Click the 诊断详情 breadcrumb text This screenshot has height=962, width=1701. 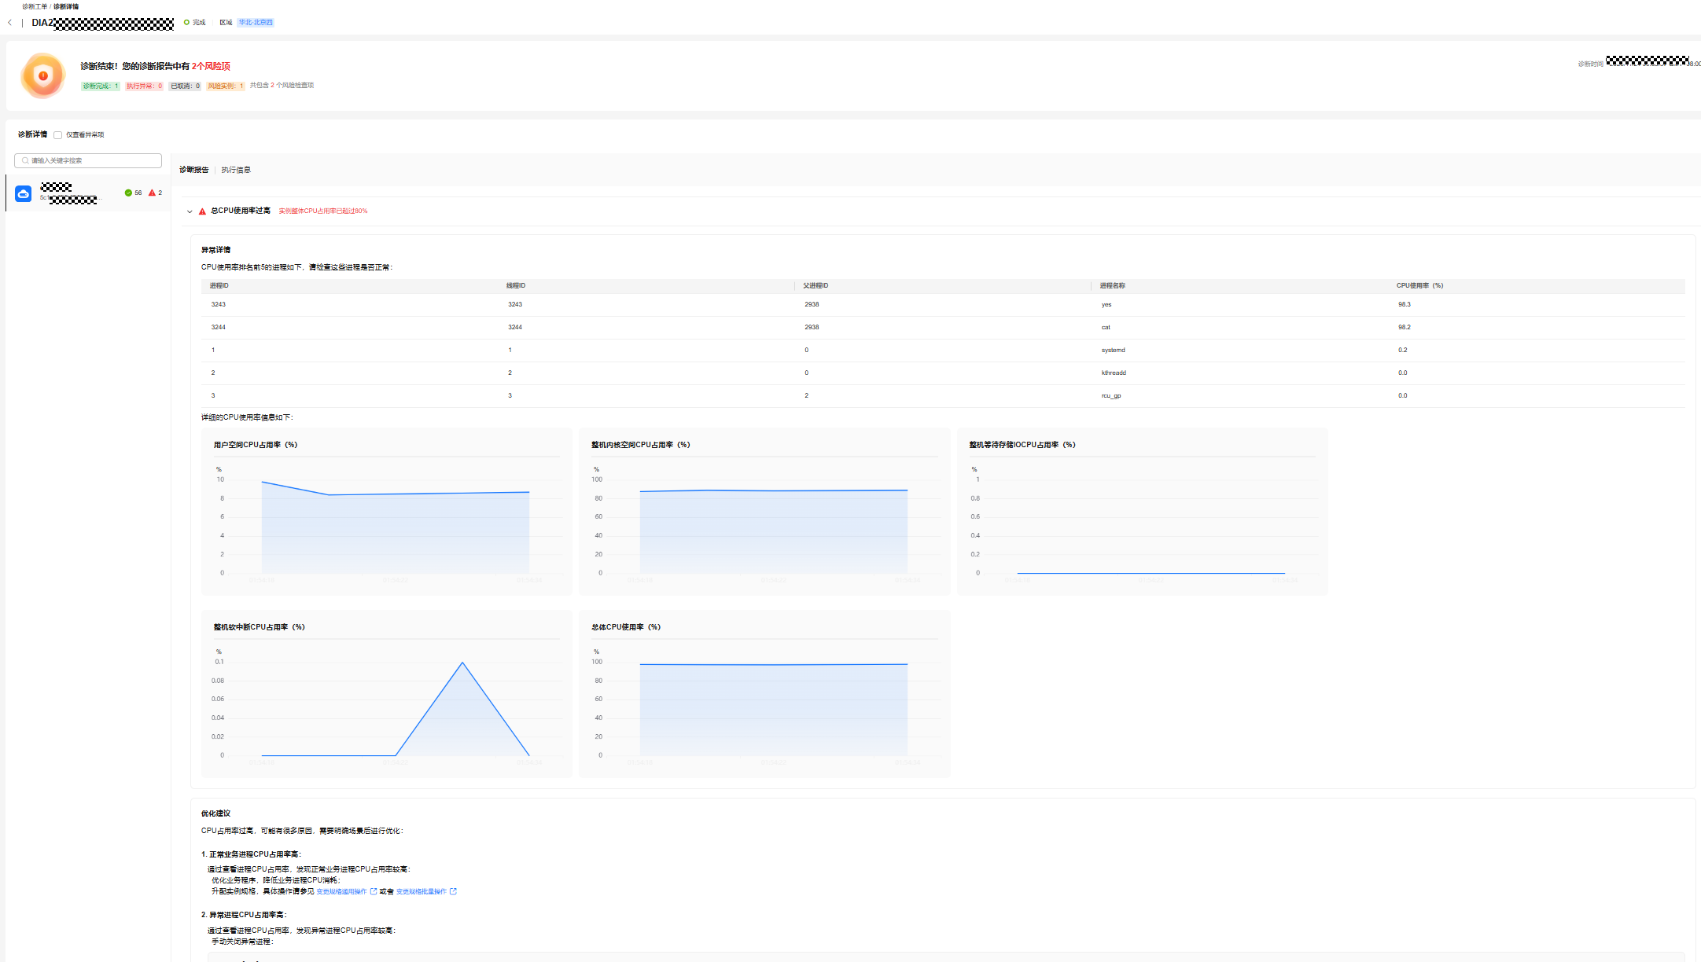coord(66,6)
